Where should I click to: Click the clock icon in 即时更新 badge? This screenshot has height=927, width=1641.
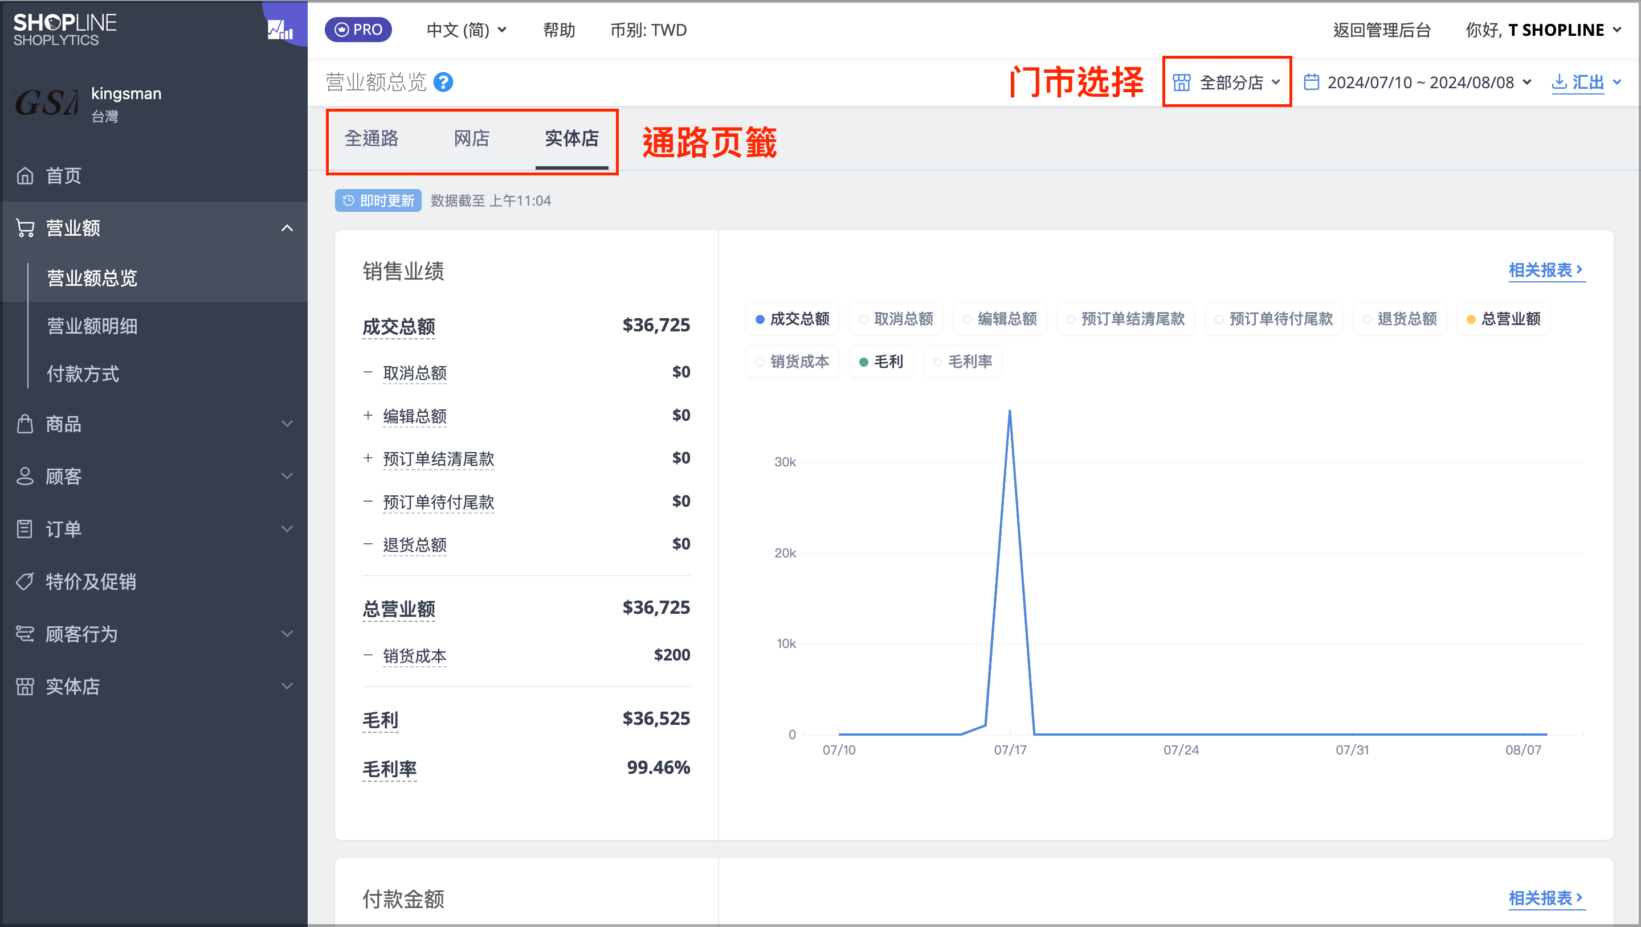(349, 200)
